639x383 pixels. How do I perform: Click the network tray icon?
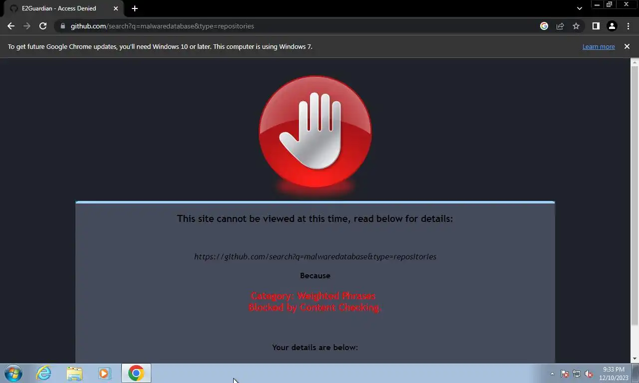(x=577, y=374)
